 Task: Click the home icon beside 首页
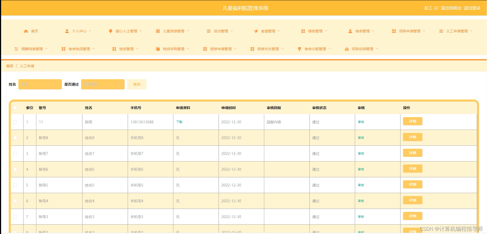pyautogui.click(x=26, y=31)
